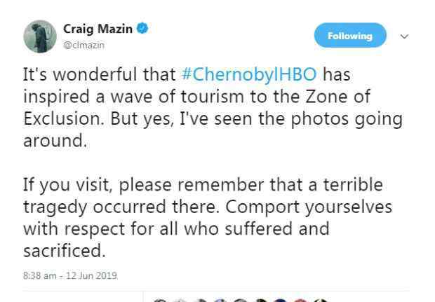Open the pink liker avatar
Image resolution: width=435 pixels, height=302 pixels.
[x=300, y=301]
